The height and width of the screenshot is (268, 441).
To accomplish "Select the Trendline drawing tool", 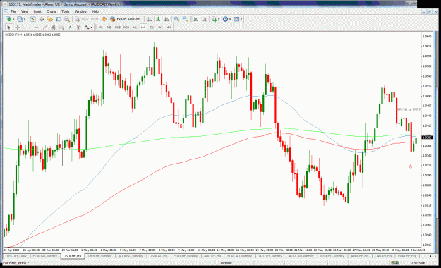I will (44, 28).
